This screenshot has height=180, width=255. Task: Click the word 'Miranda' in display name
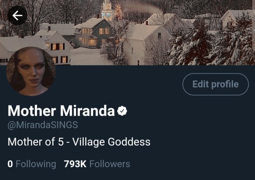pos(87,111)
